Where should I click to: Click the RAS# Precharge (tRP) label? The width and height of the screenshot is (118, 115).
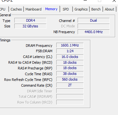(35, 68)
